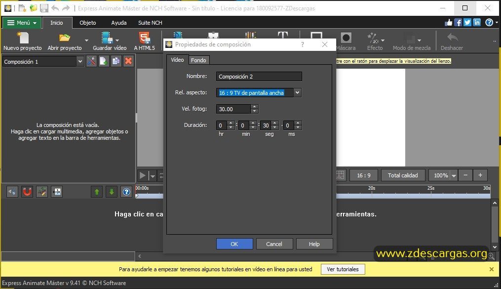Open the Suite NCH tab
Image resolution: width=501 pixels, height=289 pixels.
pos(150,23)
